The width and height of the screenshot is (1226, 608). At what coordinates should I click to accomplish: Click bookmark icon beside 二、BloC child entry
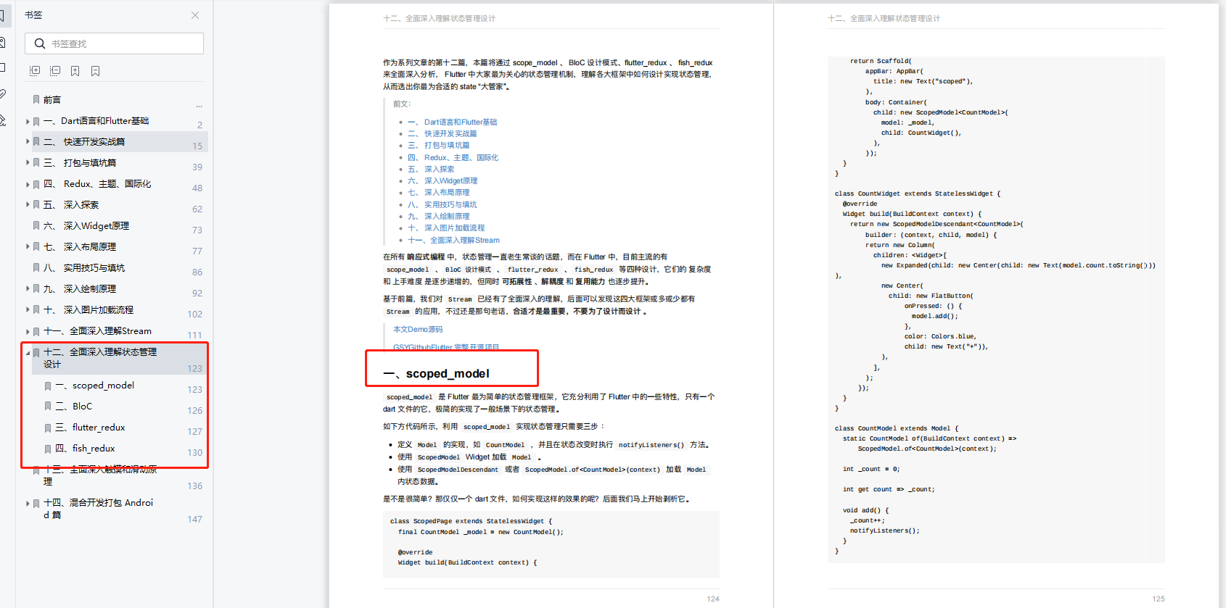(48, 407)
